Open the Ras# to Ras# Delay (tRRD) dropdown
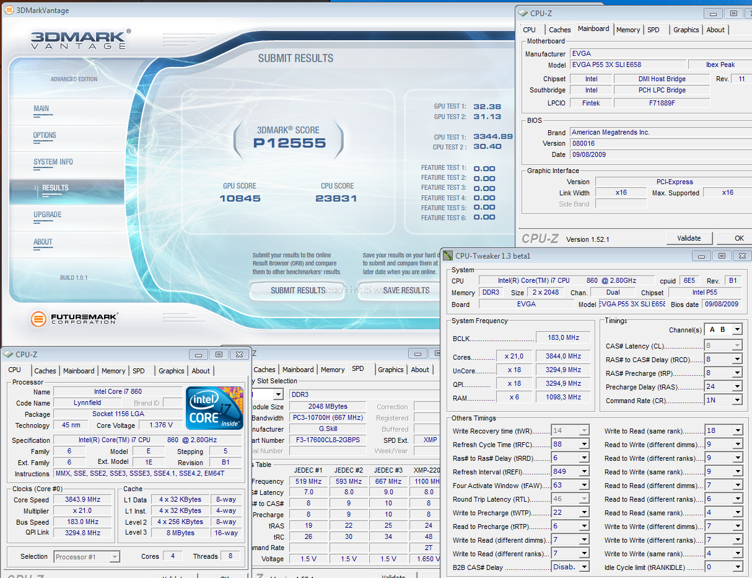Screen dimensions: 752x578 [584, 458]
